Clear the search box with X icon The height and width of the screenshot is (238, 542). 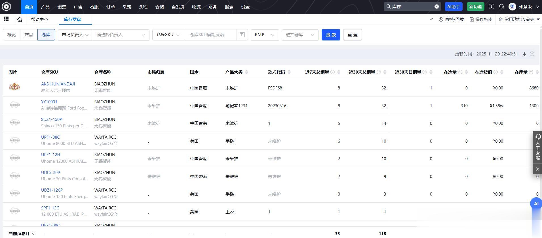tap(436, 7)
